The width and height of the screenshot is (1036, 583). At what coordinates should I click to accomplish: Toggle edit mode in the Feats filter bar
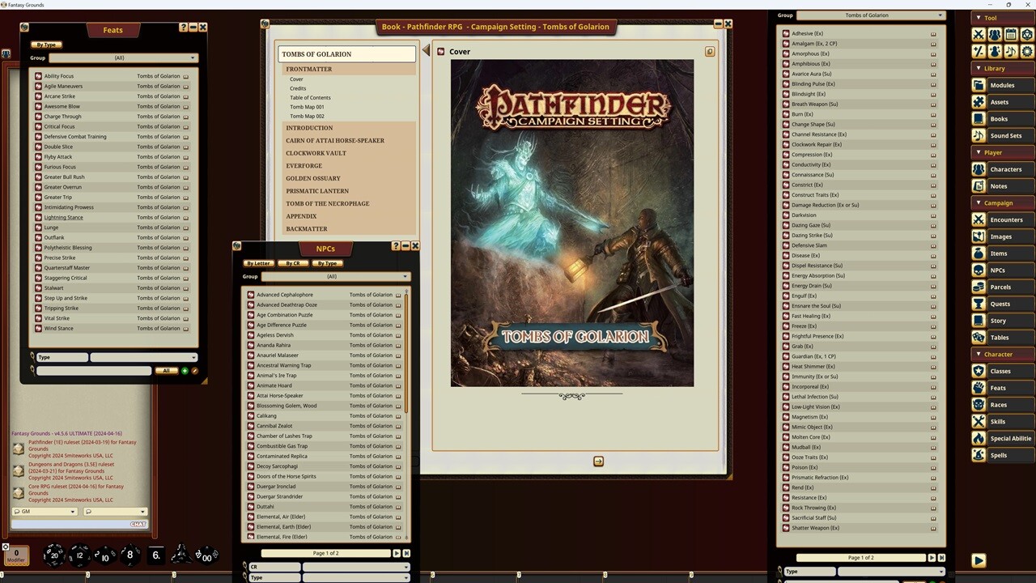pyautogui.click(x=194, y=371)
